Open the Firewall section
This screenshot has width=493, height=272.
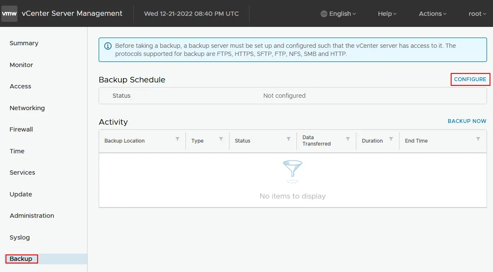coord(21,129)
